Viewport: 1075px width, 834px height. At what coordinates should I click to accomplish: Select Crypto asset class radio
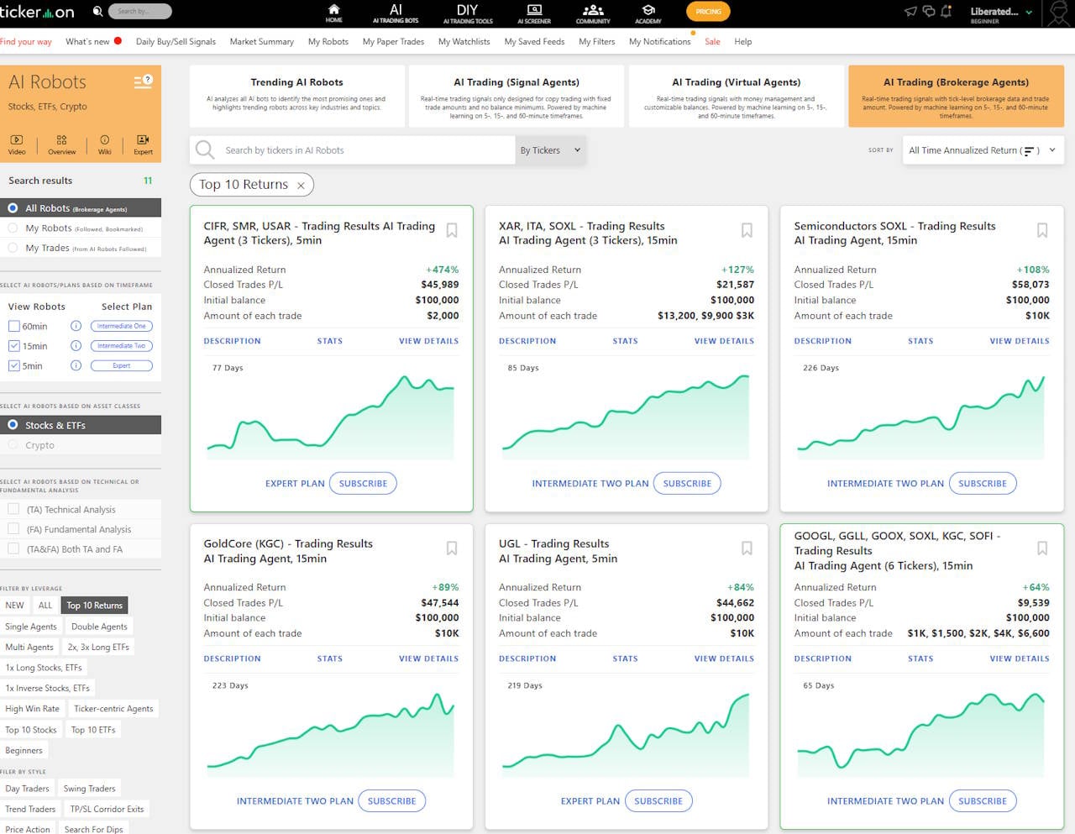click(x=13, y=445)
